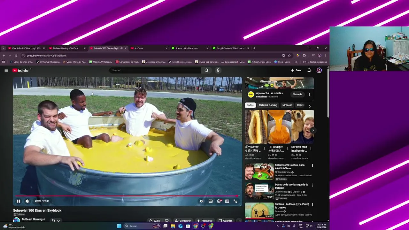Click the Guardar button
The width and height of the screenshot is (409, 230).
coord(225,220)
